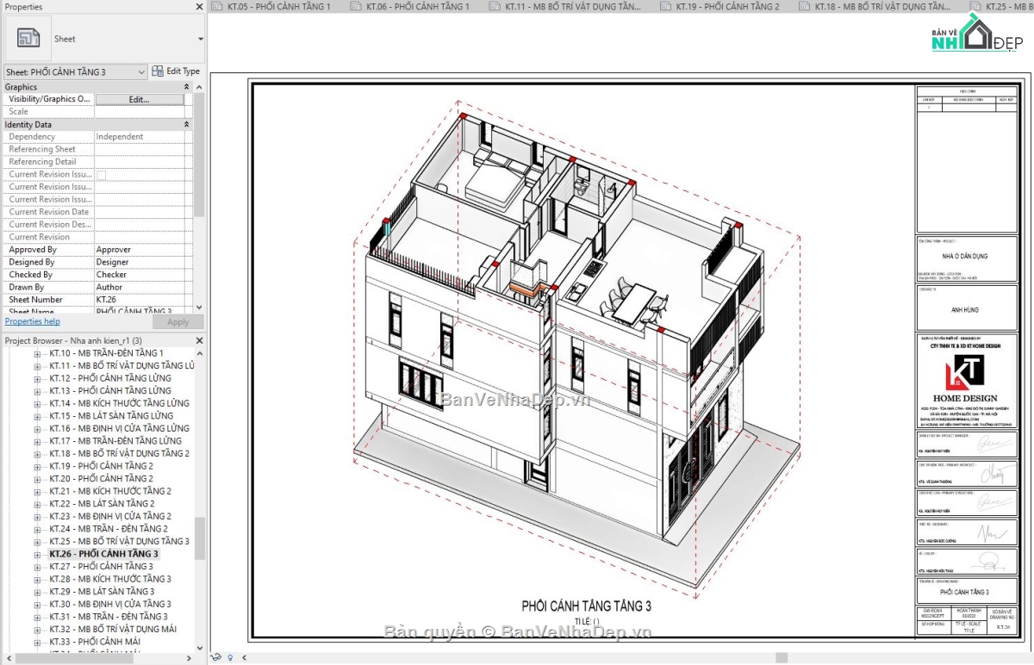1034x665 pixels.
Task: Select KT.17 - MB TRẦN-ĐÈN TẦNG LỬNG
Action: pos(115,440)
